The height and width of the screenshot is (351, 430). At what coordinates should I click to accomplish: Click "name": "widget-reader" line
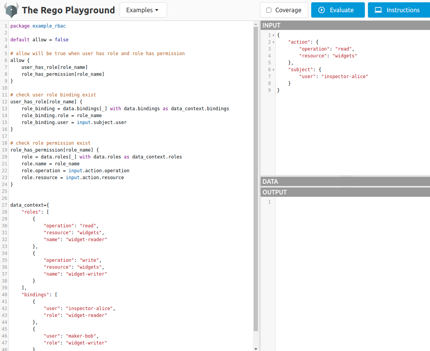point(75,240)
